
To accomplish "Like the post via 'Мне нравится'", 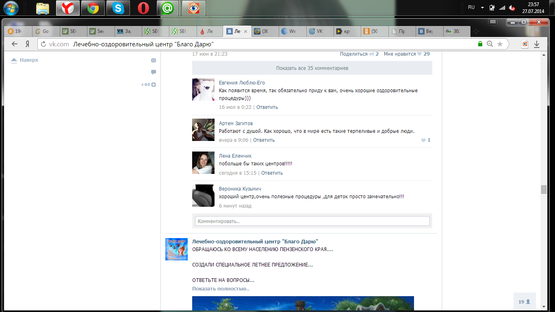I will pyautogui.click(x=407, y=54).
